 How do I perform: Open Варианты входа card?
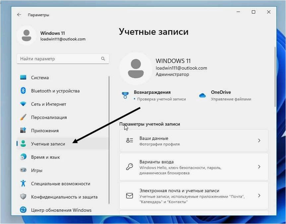pos(194,167)
